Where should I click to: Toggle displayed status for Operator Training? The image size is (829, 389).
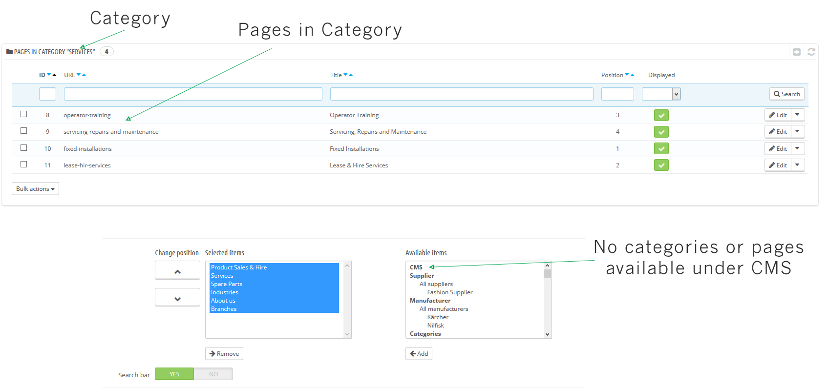[x=661, y=115]
